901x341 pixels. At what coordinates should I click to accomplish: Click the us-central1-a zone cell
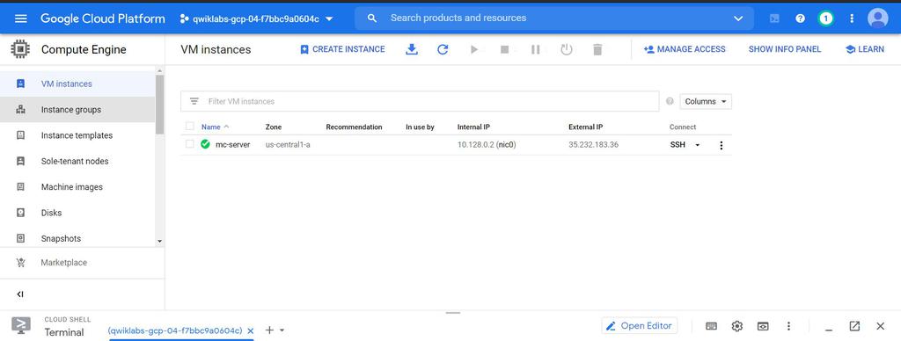[288, 145]
